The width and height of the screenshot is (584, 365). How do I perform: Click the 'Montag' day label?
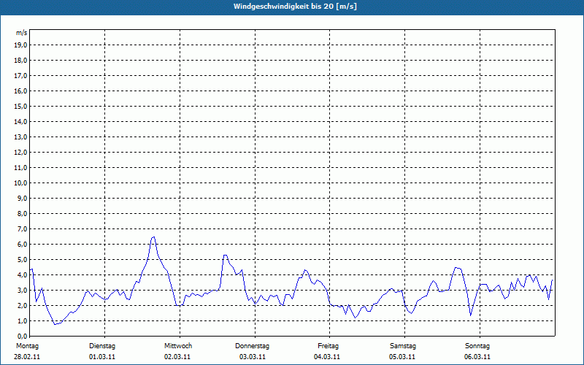tap(27, 346)
